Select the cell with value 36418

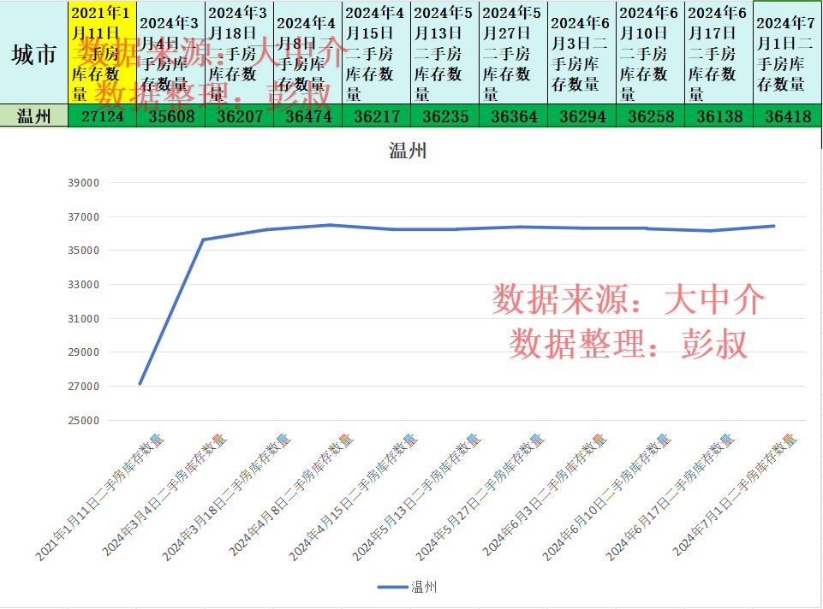787,115
